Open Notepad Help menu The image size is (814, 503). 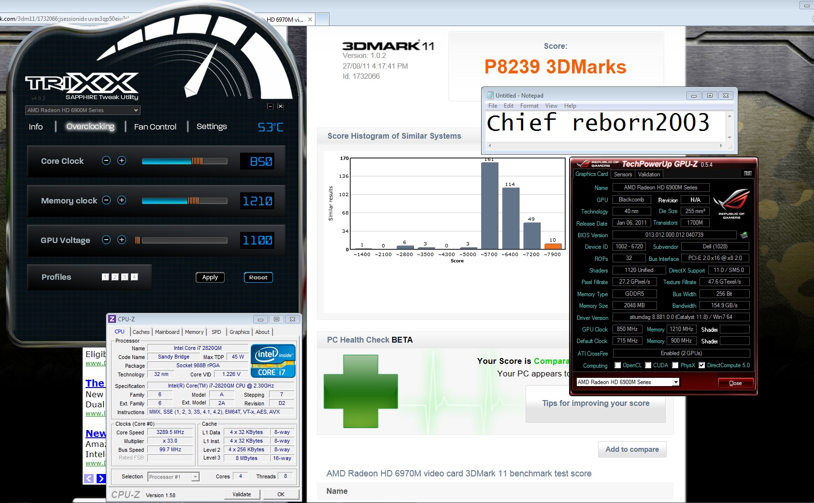570,106
